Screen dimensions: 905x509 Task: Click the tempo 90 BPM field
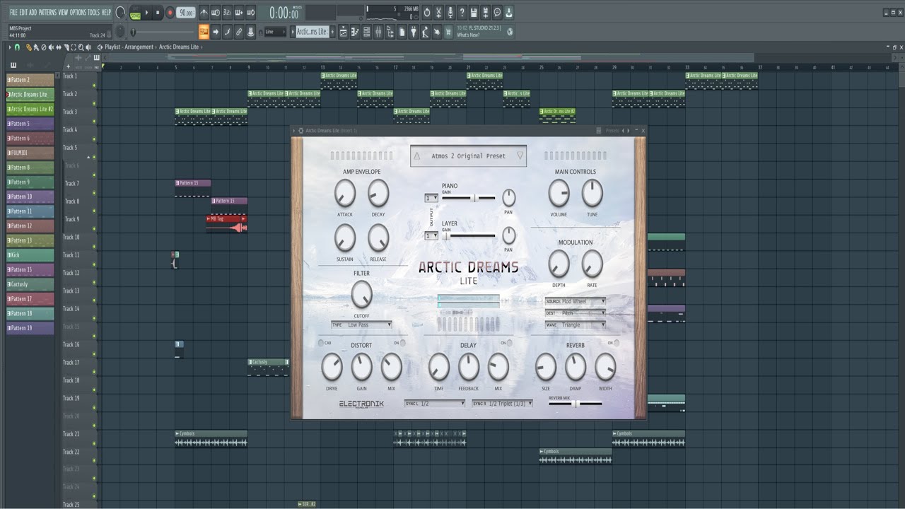coord(185,13)
